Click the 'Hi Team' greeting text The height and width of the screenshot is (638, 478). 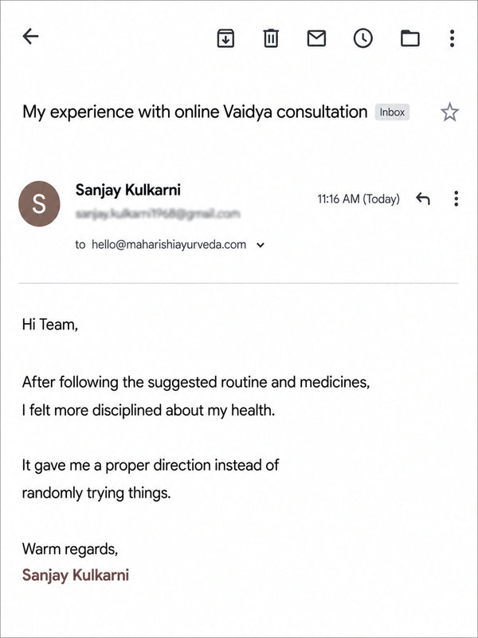pyautogui.click(x=49, y=325)
